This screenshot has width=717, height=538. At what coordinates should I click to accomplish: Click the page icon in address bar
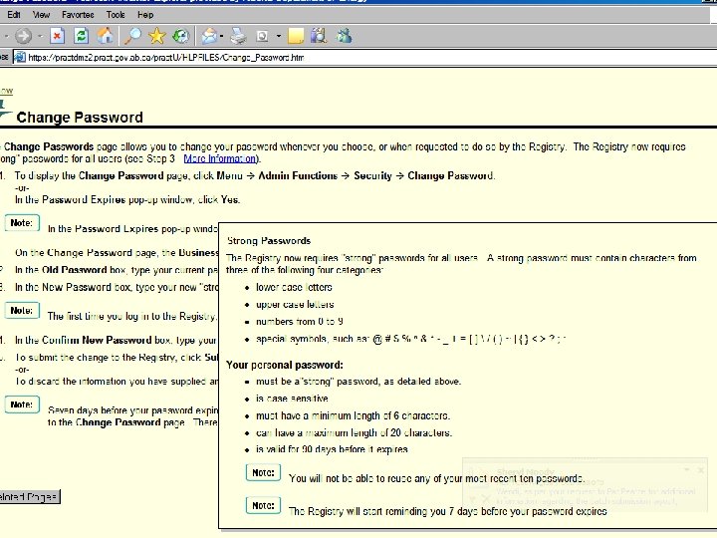coord(20,58)
